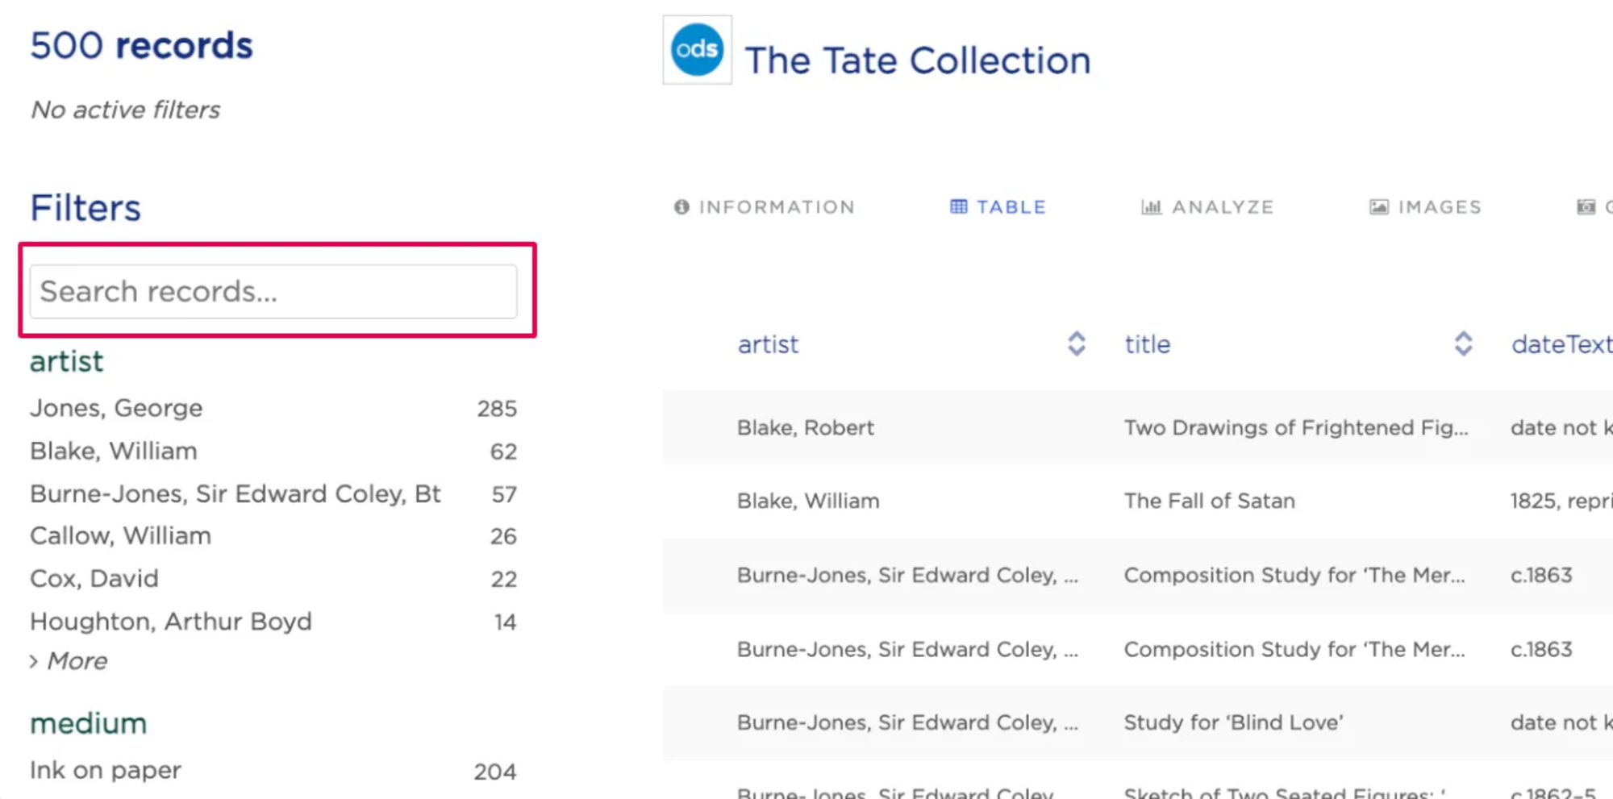Click 204 count for Ink on paper
Screen dimensions: 1613x799
[x=495, y=772]
